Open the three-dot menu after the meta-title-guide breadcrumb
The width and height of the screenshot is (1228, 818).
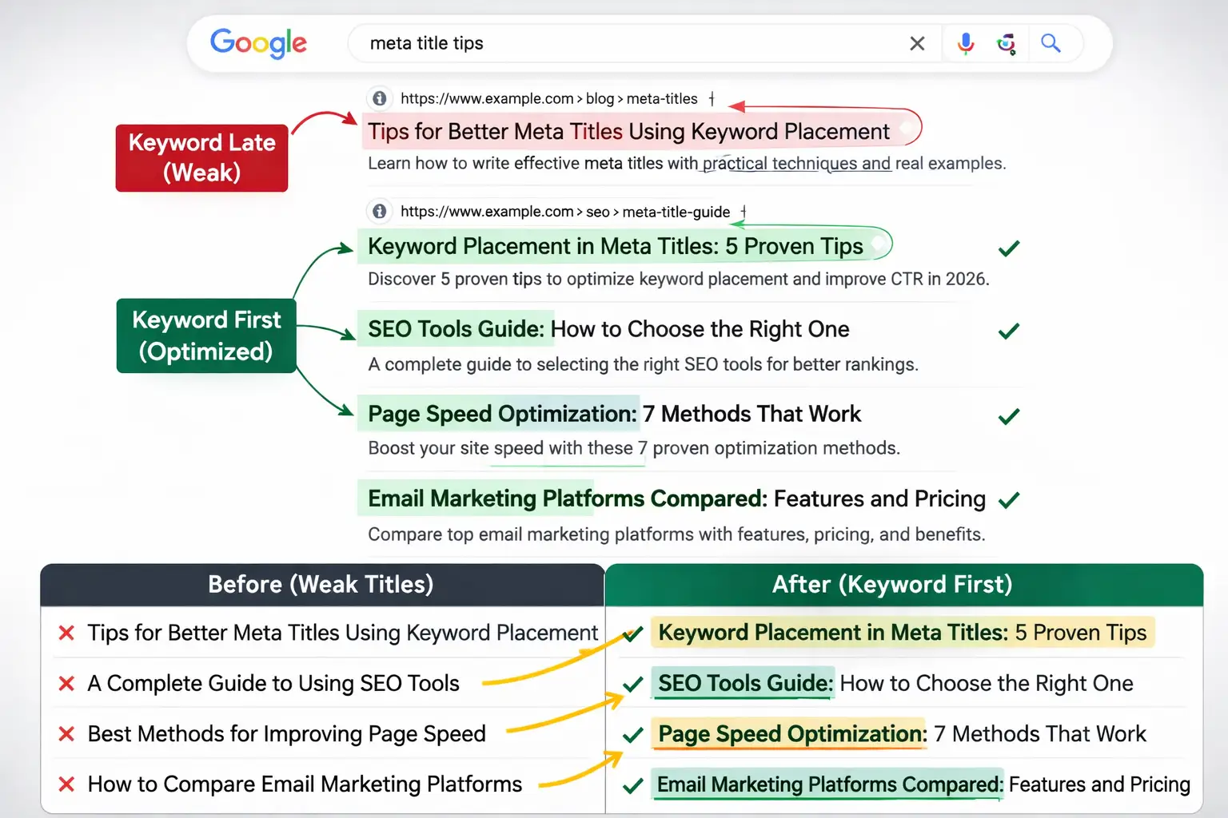(743, 212)
